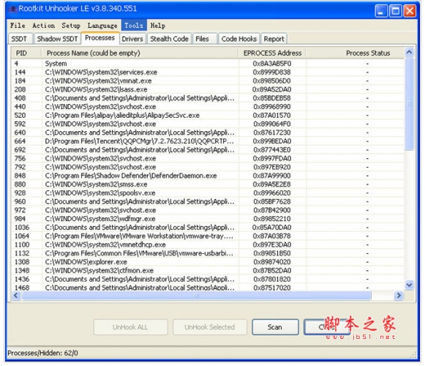Sort by EPROCESS Address column header
Viewport: 425px width, 366px height.
(x=272, y=53)
